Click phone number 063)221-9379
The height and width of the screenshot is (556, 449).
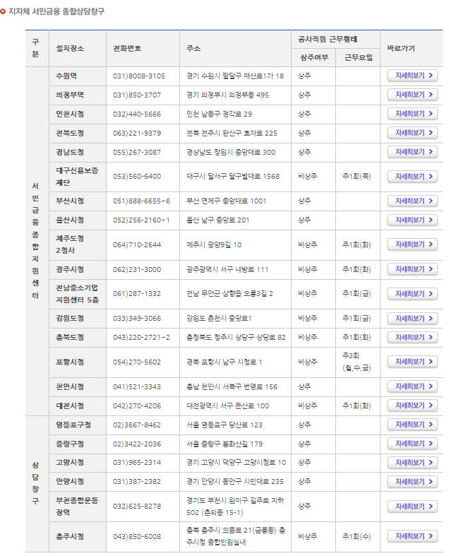137,134
